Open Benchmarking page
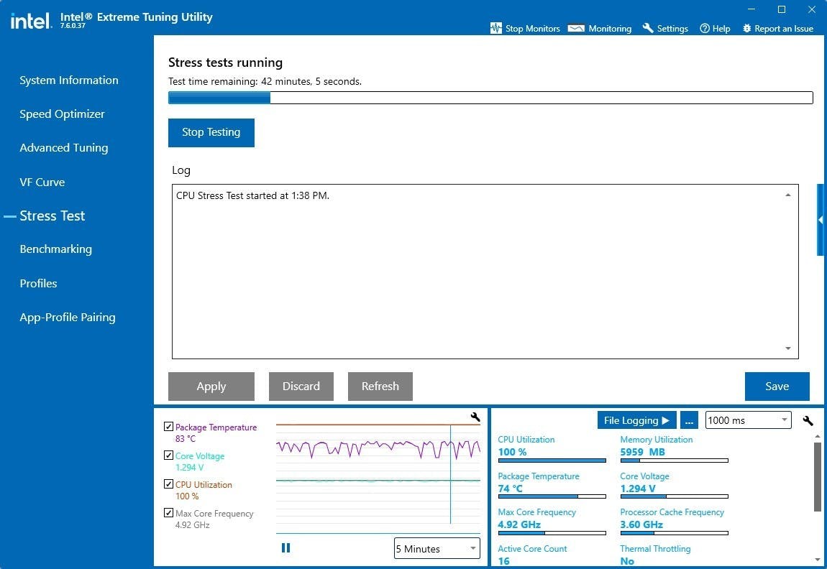 point(56,249)
